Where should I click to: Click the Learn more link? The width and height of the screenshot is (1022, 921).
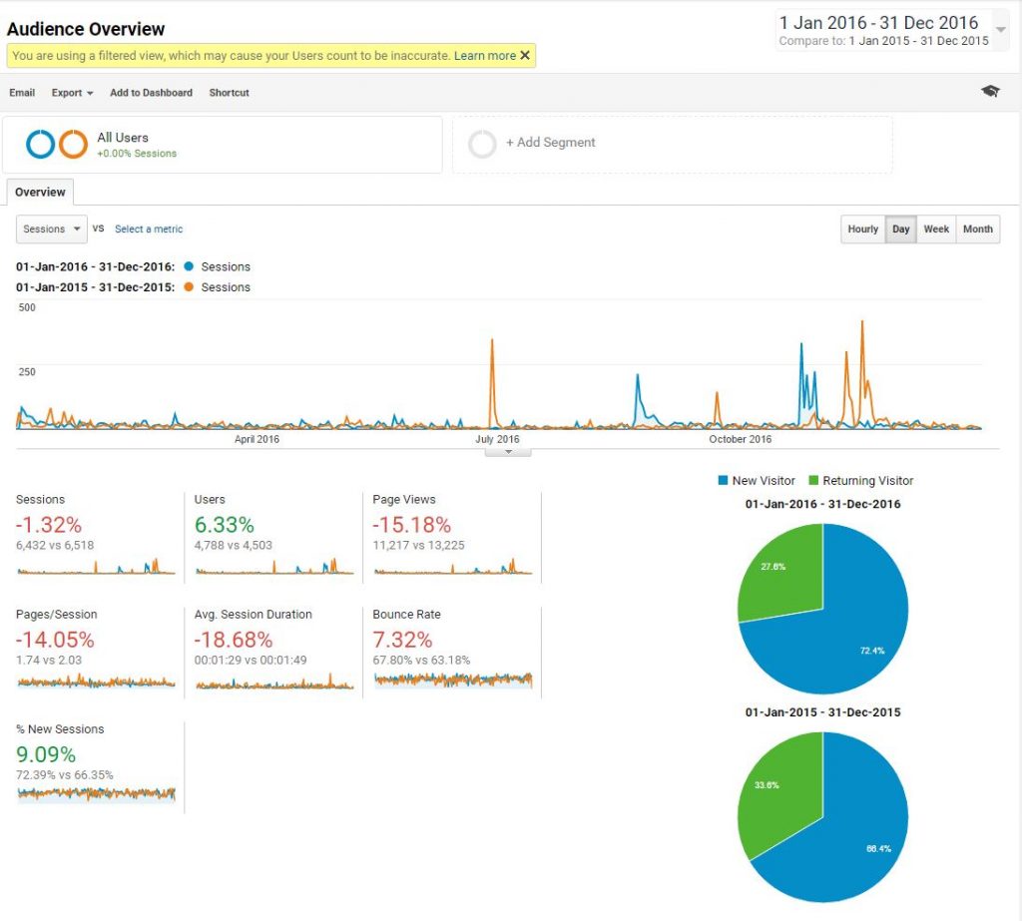click(x=485, y=56)
